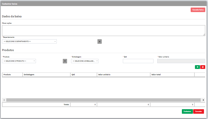Add product with green plus button
Viewport: 208px width, 119px height.
tap(197, 67)
